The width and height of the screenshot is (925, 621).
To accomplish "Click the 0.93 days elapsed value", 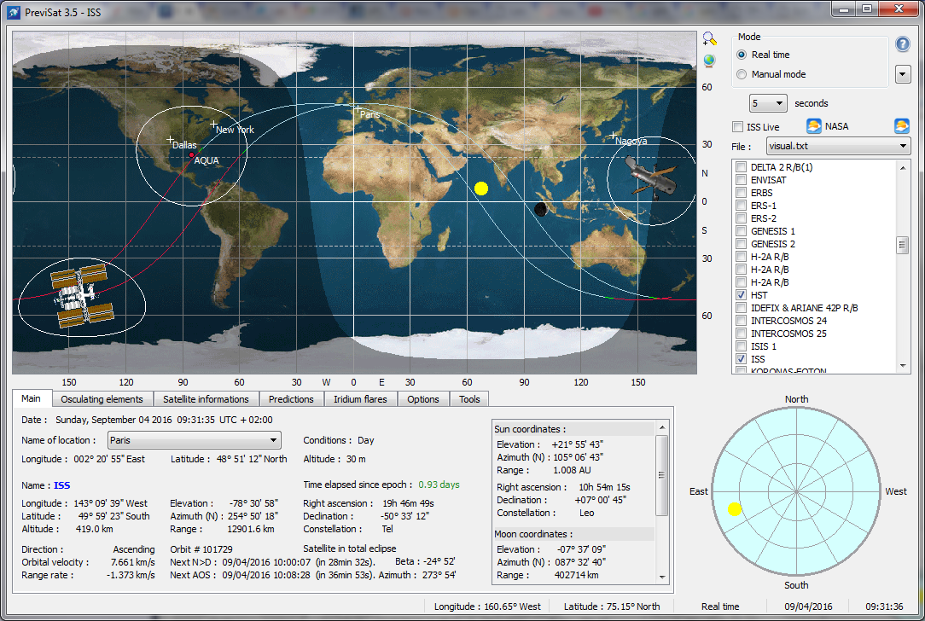I will 439,485.
